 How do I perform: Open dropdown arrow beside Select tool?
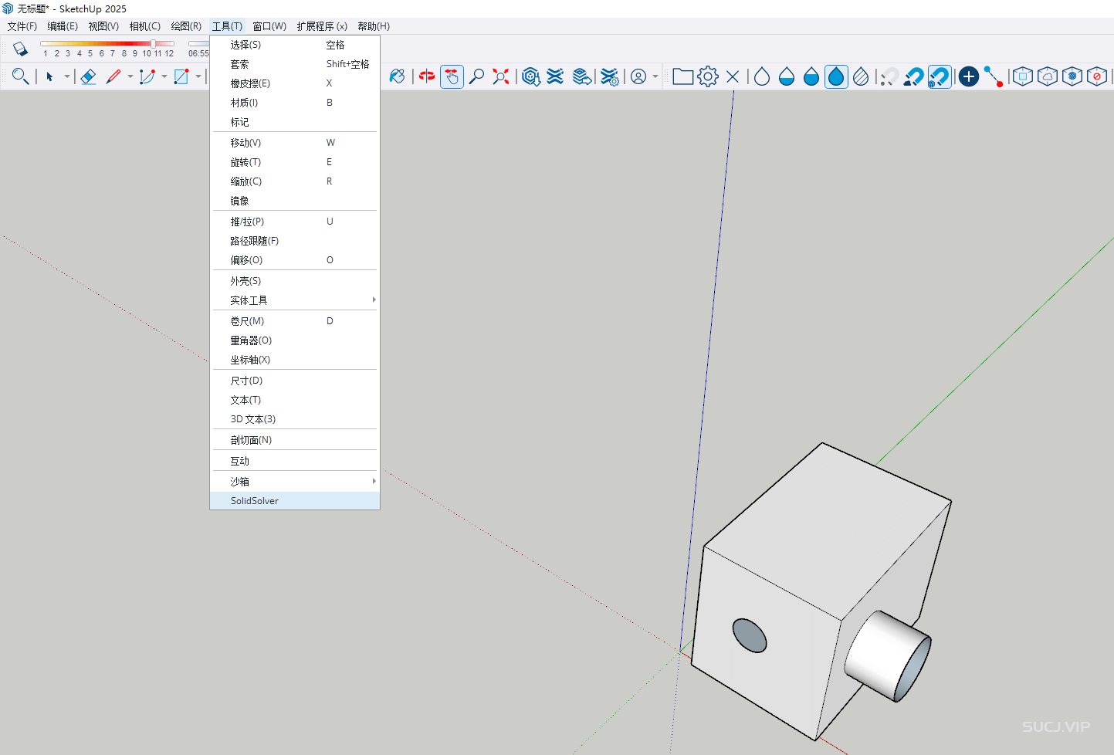[x=66, y=76]
